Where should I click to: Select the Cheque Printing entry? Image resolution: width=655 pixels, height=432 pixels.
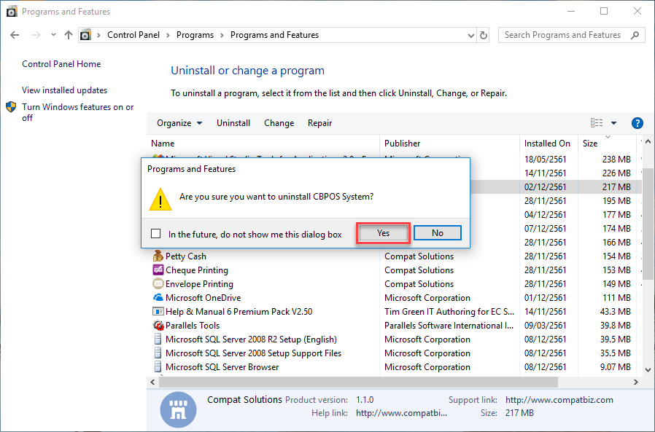point(197,270)
